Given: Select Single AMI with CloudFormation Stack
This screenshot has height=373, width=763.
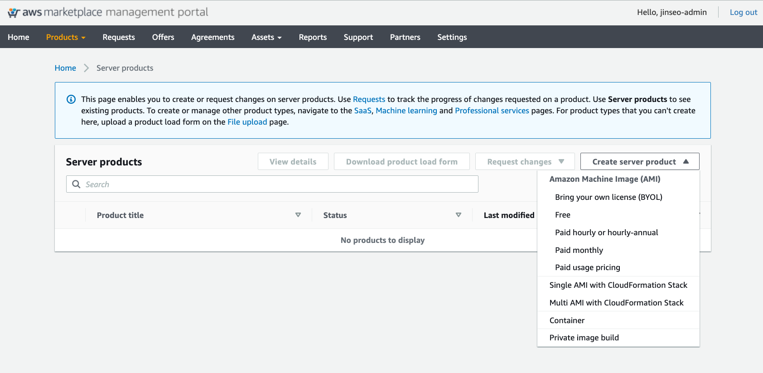Looking at the screenshot, I should click(x=618, y=285).
